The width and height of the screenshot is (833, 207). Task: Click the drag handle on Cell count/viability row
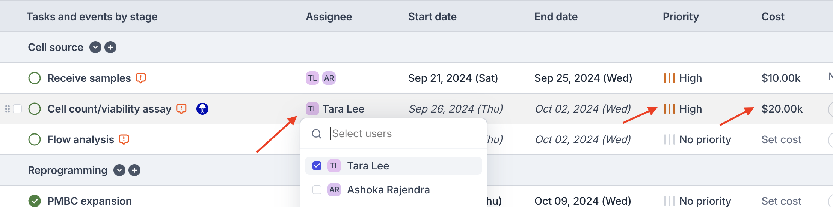pos(7,109)
